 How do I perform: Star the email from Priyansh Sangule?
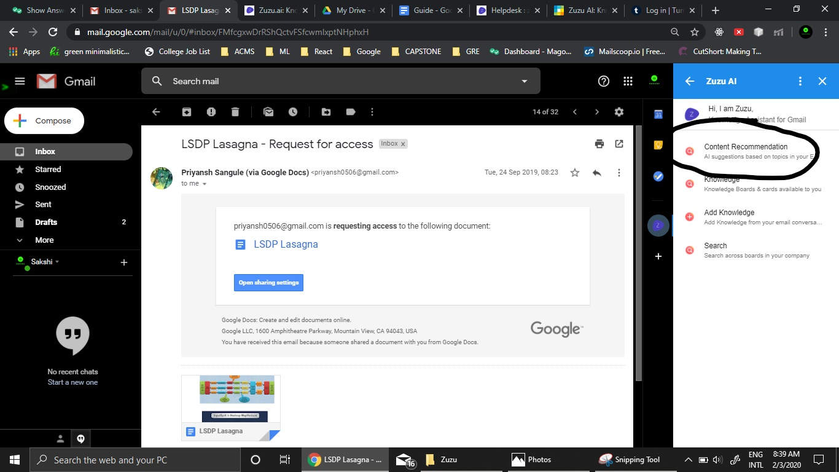[x=575, y=173]
